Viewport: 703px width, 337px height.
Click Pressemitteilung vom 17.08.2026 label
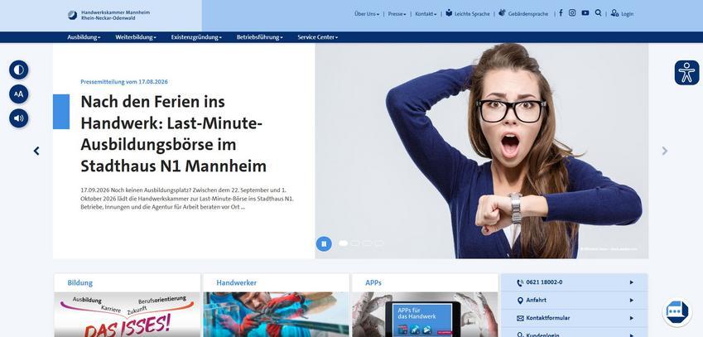(x=124, y=82)
